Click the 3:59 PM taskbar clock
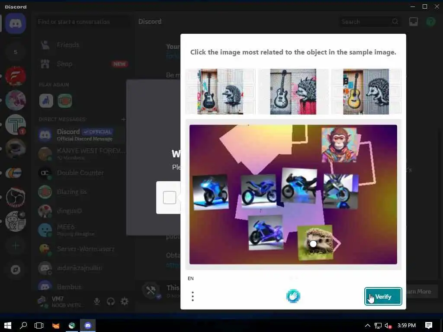This screenshot has height=332, width=443. [x=407, y=326]
